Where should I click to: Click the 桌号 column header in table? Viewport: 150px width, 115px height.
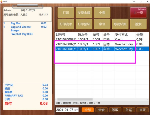108,35
